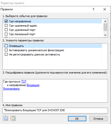This screenshot has height=124, width=111.
Task: Uncheck the Где направление checkbox
Action: [6, 21]
